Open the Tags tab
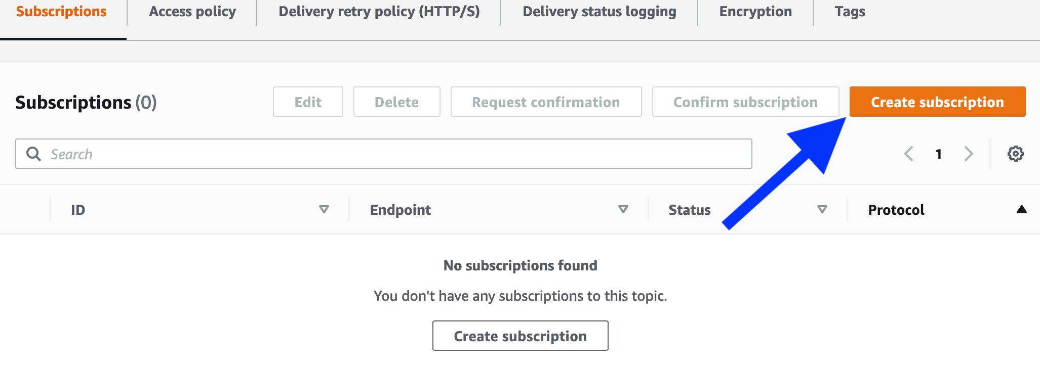 pos(850,12)
